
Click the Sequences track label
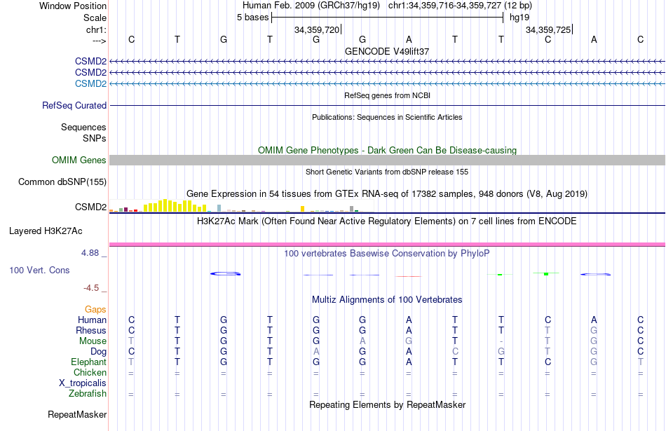(83, 127)
